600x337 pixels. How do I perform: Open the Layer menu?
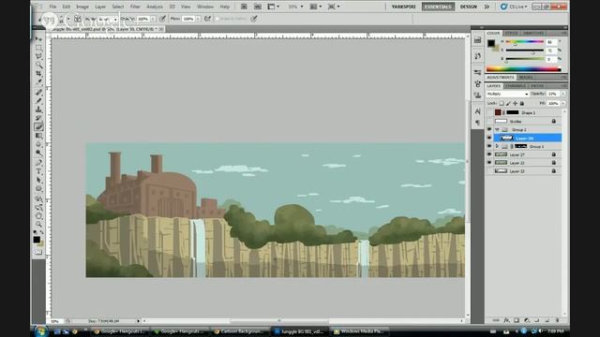tap(100, 7)
